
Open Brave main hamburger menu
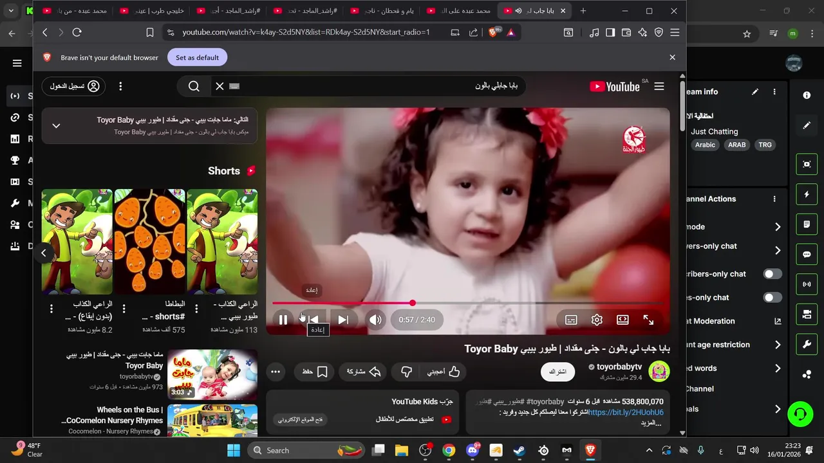tap(675, 32)
